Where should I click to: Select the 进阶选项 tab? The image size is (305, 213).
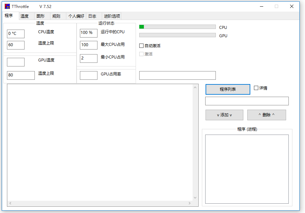[x=112, y=16]
